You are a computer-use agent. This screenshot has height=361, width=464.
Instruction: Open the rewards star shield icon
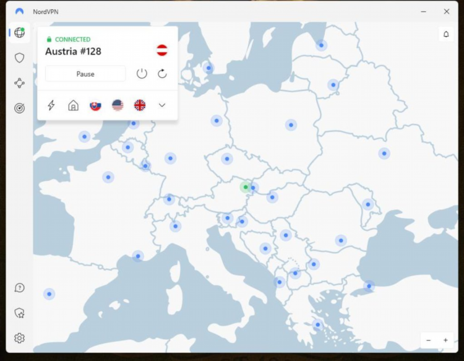click(20, 313)
